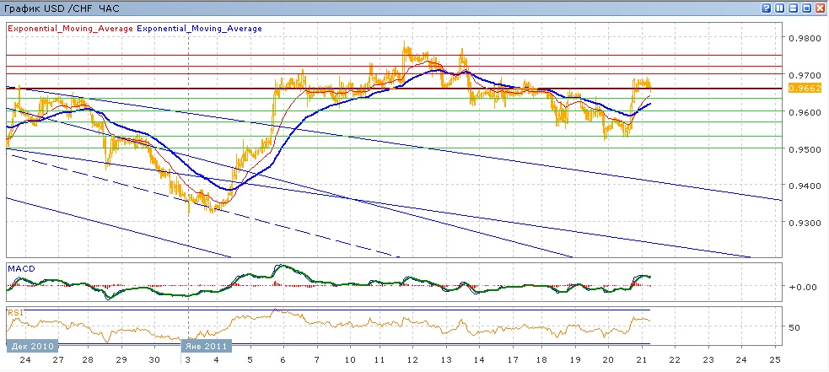The height and width of the screenshot is (372, 829).
Task: Select the Янв 2011 date marker
Action: [207, 345]
